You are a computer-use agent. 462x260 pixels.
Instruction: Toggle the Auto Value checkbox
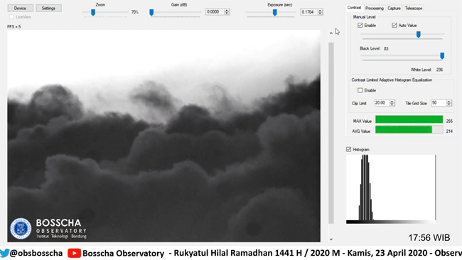pyautogui.click(x=394, y=26)
